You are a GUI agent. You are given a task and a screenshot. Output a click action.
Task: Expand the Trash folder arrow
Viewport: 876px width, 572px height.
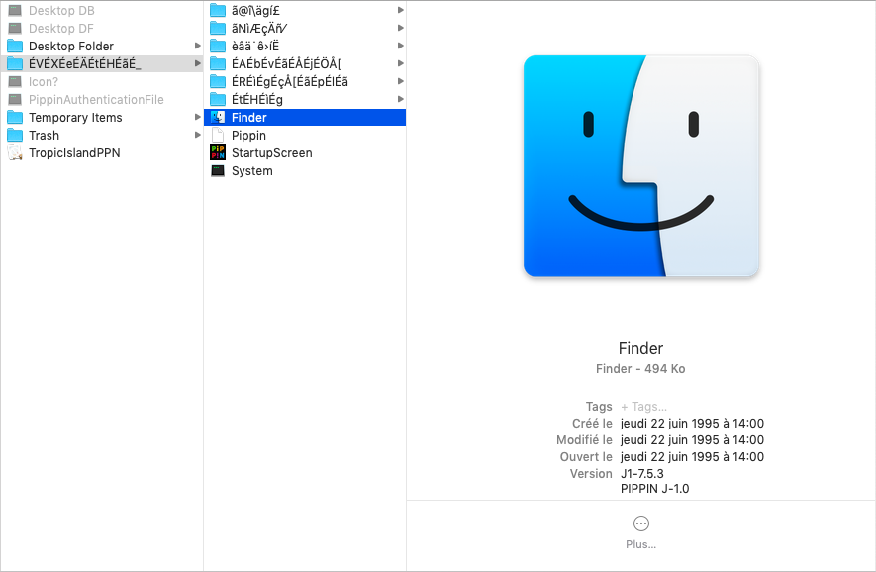197,136
